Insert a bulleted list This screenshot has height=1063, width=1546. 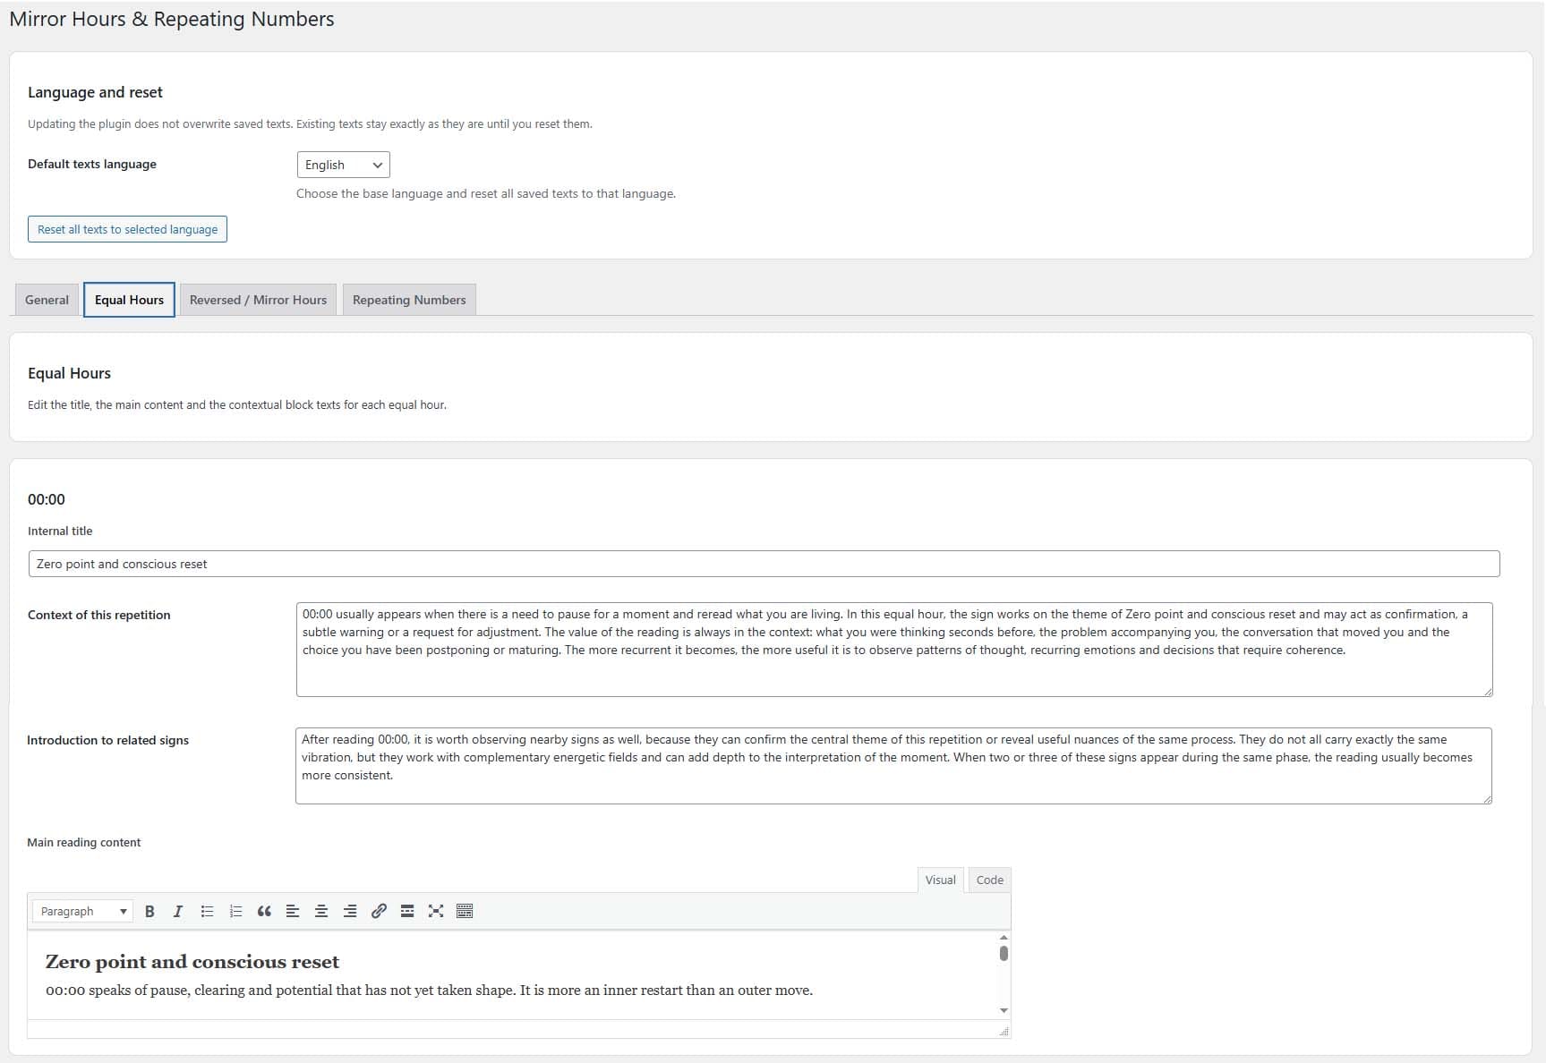(x=207, y=911)
